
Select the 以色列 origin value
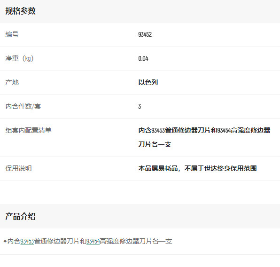point(148,82)
